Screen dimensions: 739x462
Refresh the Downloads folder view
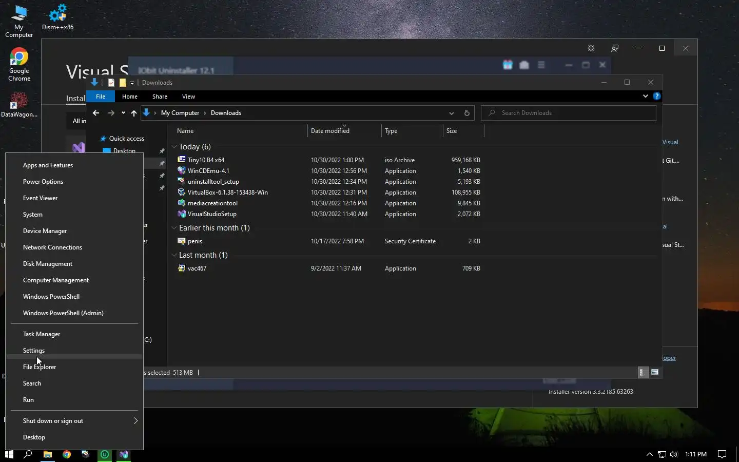(x=466, y=113)
